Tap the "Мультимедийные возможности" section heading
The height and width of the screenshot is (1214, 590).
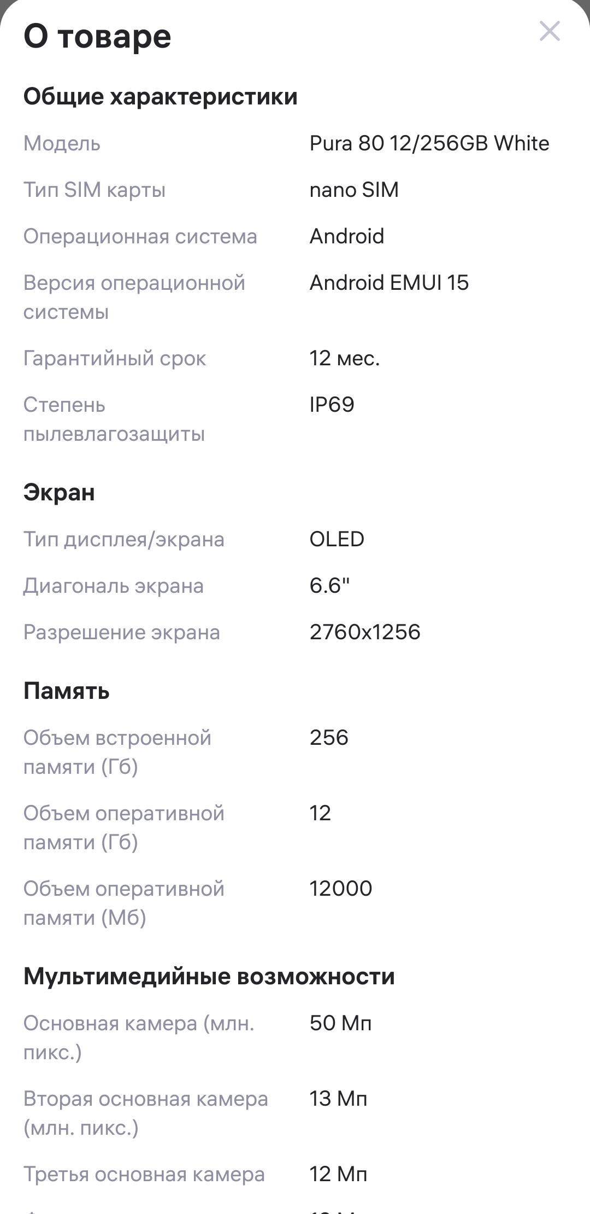209,977
